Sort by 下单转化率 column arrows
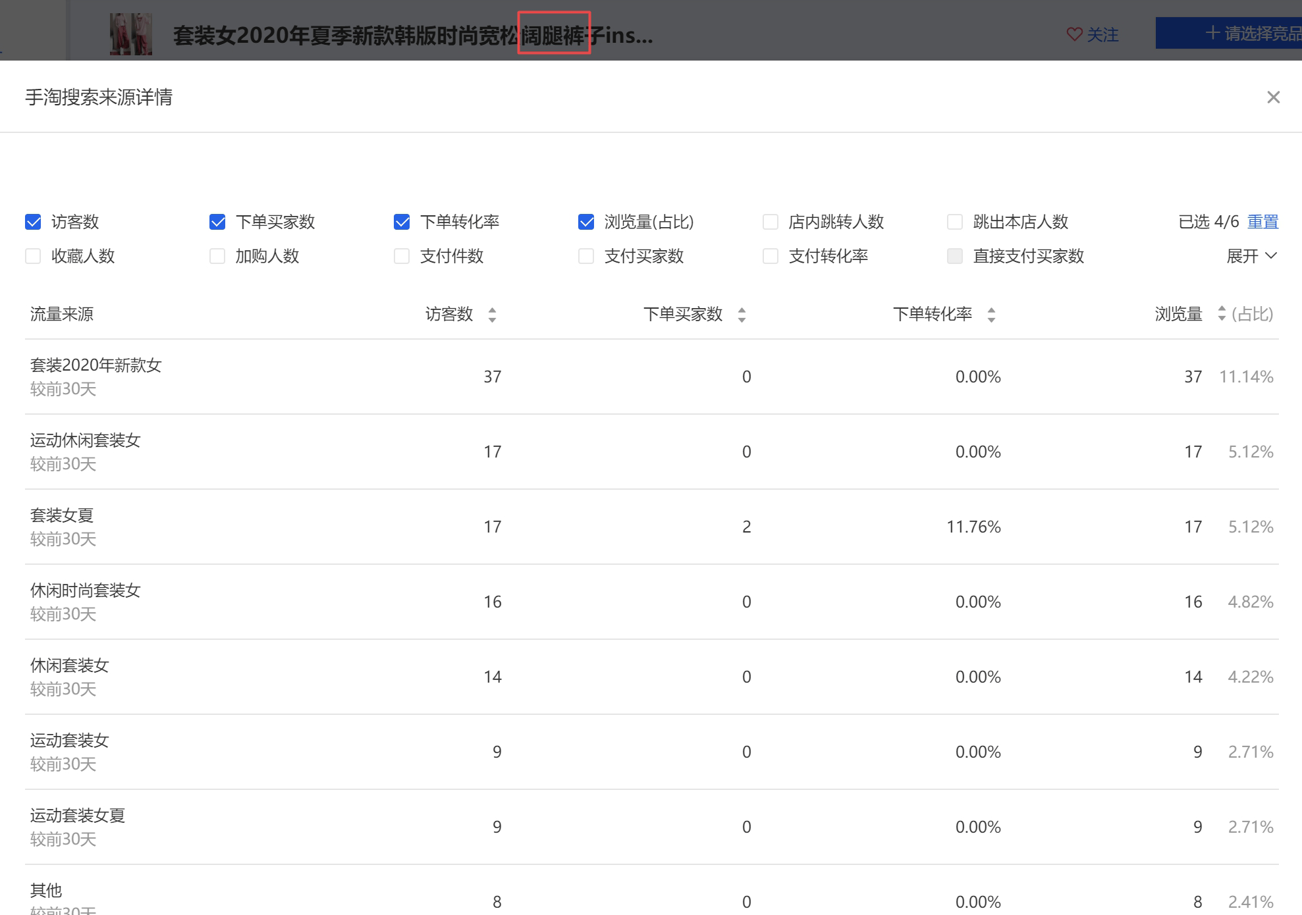1302x915 pixels. 991,315
